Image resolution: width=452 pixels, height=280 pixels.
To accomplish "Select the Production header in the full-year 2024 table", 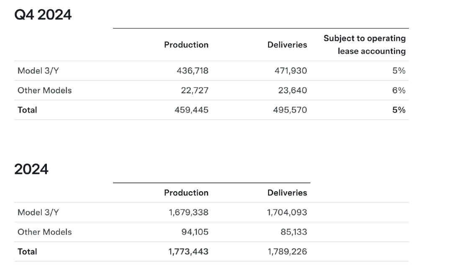I will (x=186, y=193).
